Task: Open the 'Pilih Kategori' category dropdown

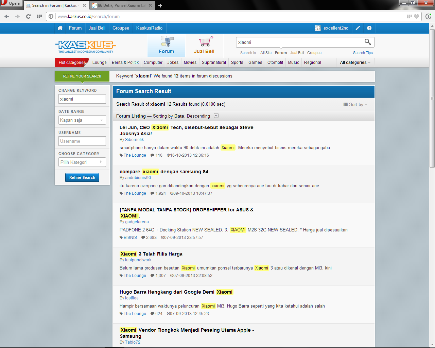Action: [82, 162]
